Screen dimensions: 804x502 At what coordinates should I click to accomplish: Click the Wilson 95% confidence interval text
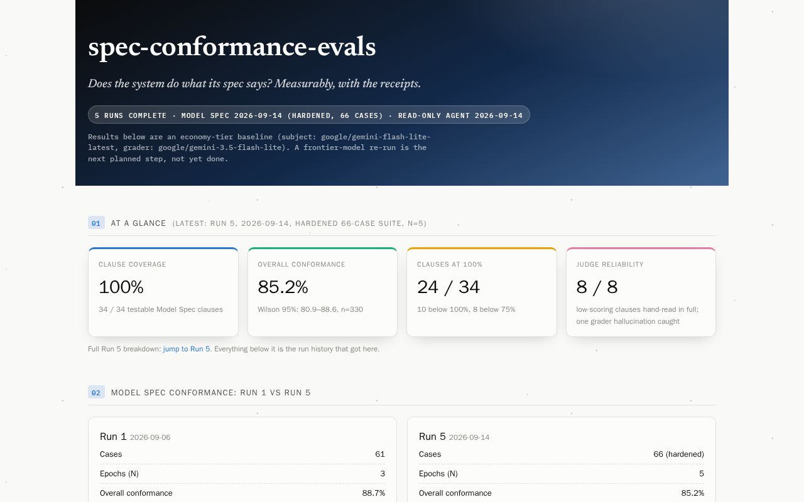[310, 309]
